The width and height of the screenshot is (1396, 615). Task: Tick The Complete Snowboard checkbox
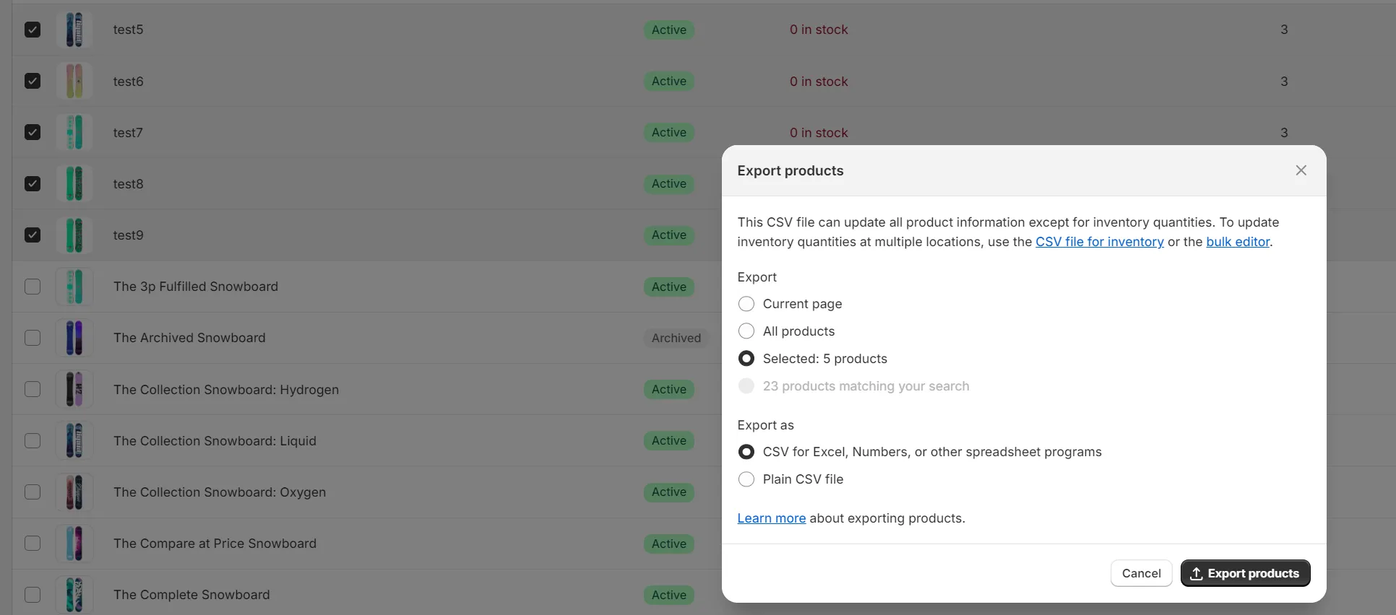pos(33,595)
